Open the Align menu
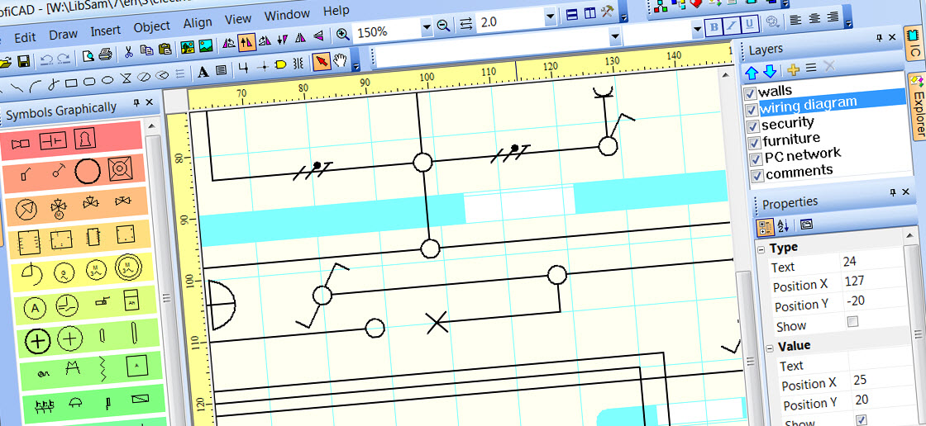 (198, 23)
